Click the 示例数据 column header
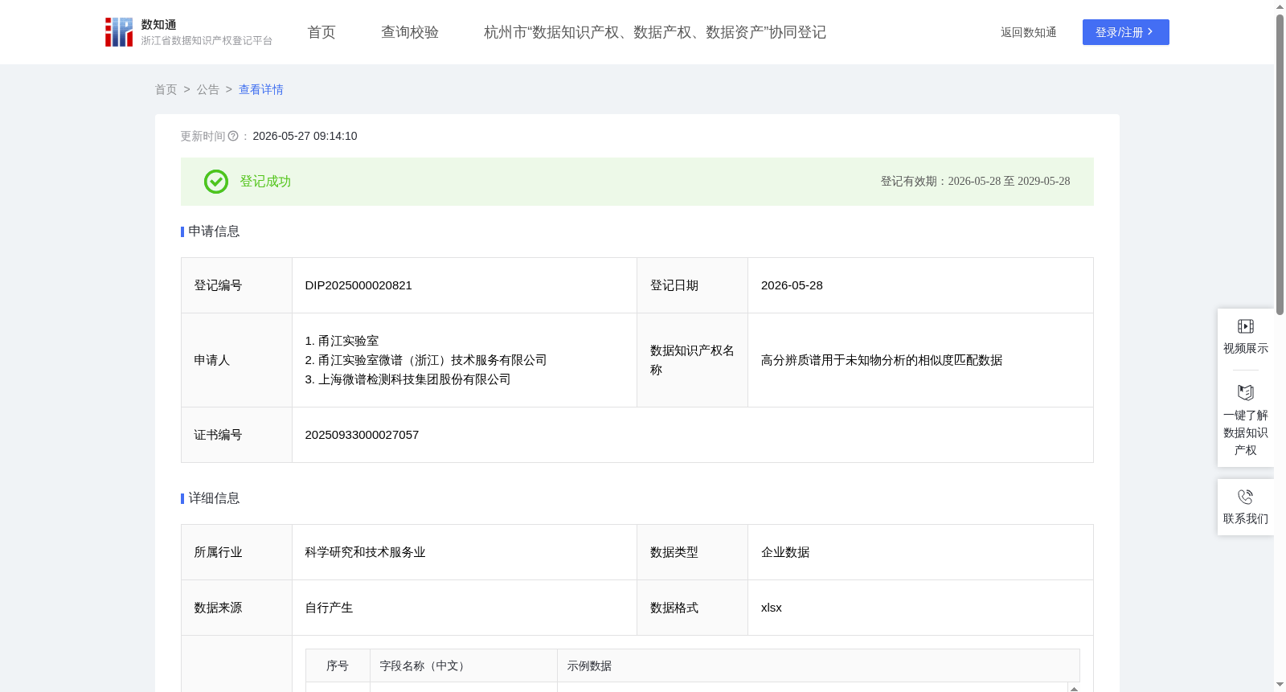Viewport: 1286px width, 692px height. click(818, 665)
